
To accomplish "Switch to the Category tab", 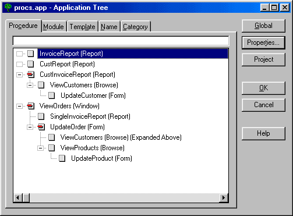I will tap(135, 27).
